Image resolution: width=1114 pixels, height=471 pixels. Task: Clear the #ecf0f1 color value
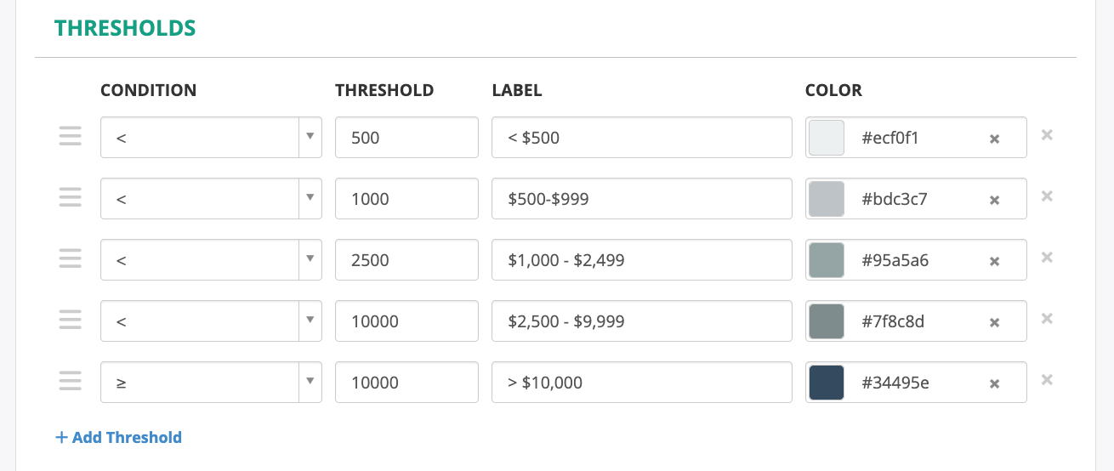(994, 139)
